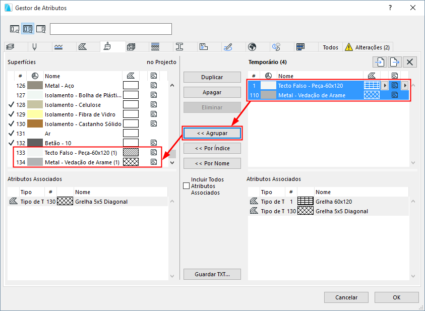Toggle checkmark on row 132 Betão - 10
The image size is (425, 311).
(x=11, y=143)
